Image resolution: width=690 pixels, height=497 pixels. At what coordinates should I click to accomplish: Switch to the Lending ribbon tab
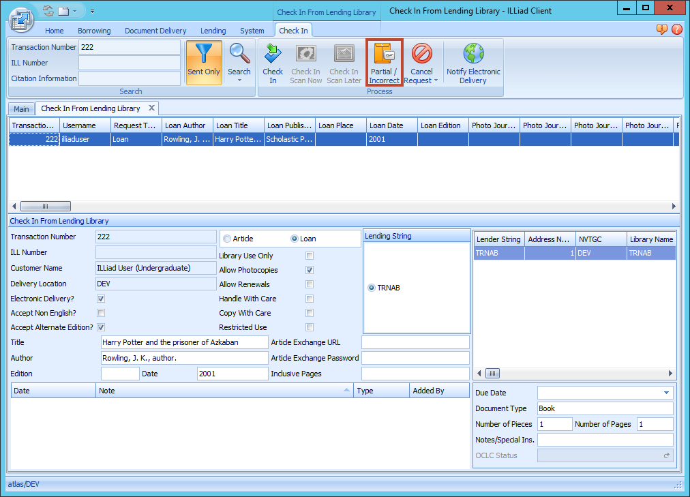pos(213,31)
